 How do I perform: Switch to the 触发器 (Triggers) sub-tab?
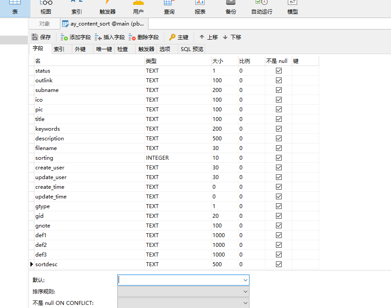pos(146,49)
